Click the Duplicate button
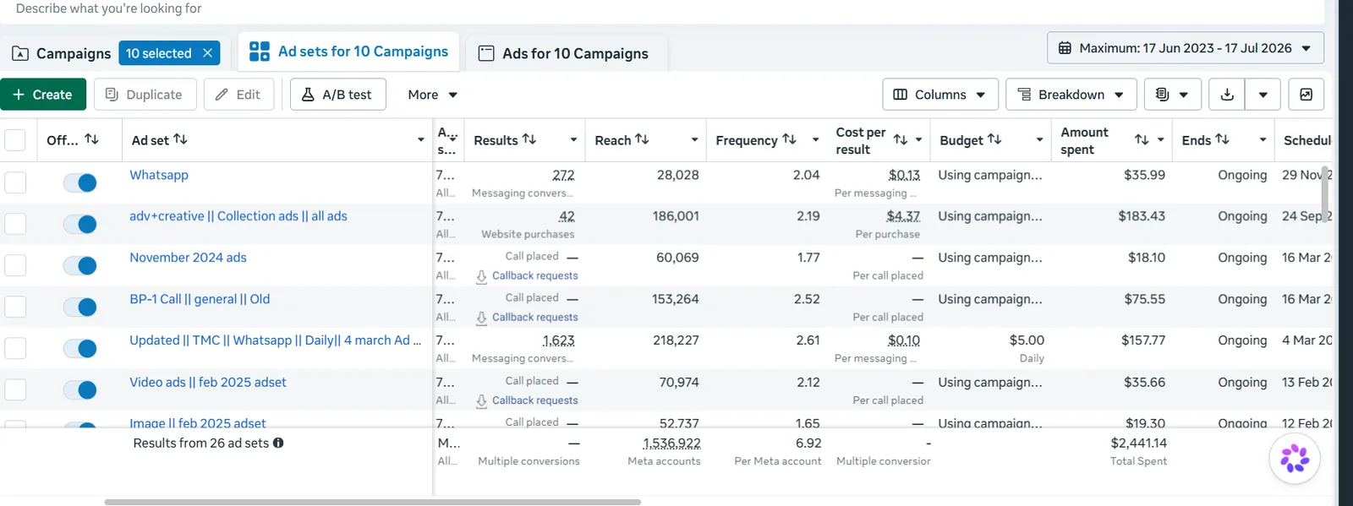Viewport: 1353px width, 506px height. [145, 95]
